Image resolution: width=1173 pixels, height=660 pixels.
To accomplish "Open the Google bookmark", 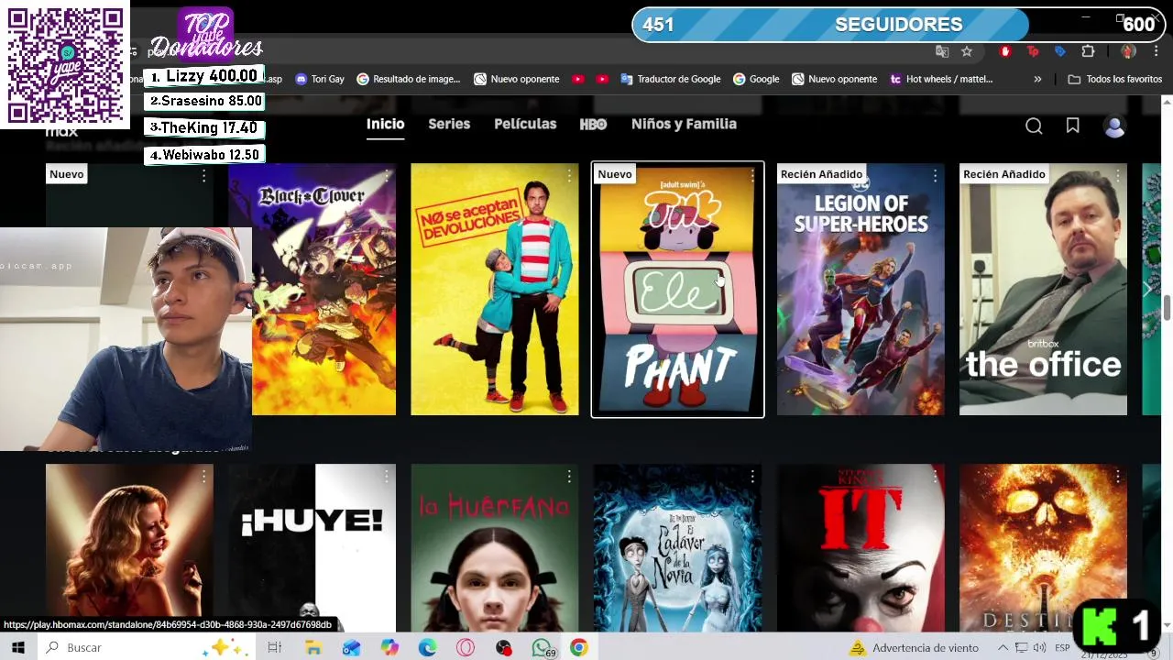I will click(x=756, y=79).
